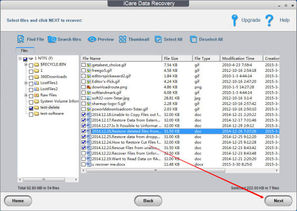Expand the $RECYCLE.BIN tree node
The image size is (297, 211).
click(x=26, y=65)
